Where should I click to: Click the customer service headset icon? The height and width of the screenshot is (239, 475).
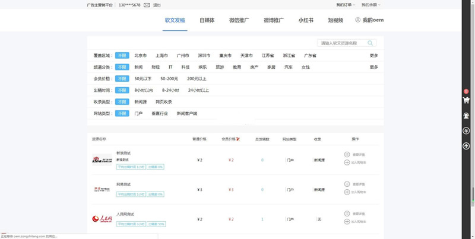click(466, 116)
